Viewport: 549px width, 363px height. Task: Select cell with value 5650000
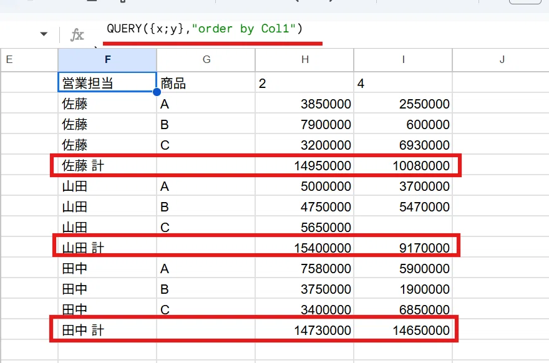coord(304,226)
